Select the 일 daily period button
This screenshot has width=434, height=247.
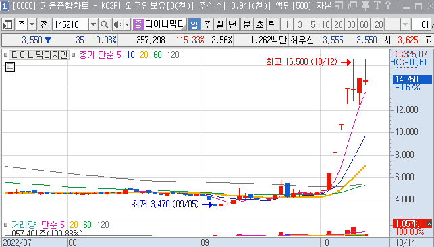point(194,24)
